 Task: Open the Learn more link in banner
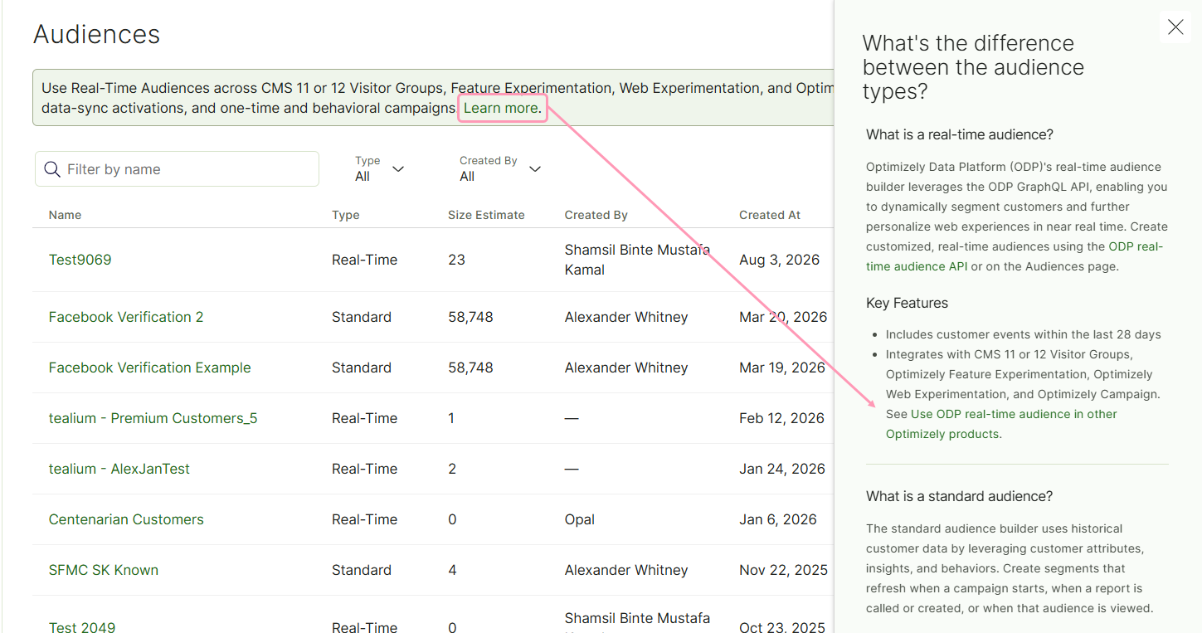[x=501, y=108]
